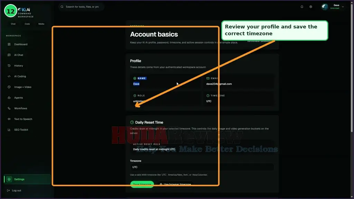Click the AI Coding brackets icon
Screen dimensions: 354x199
coord(9,76)
